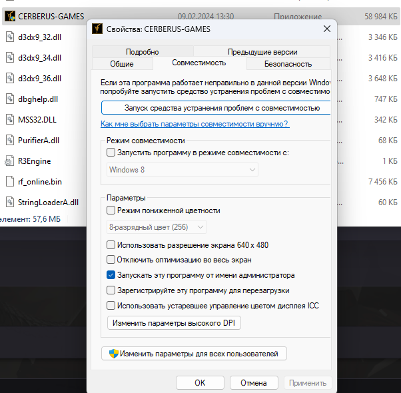Image resolution: width=401 pixels, height=393 pixels.
Task: Click the CERBERUS-GAMES application icon in file list
Action: [x=10, y=15]
